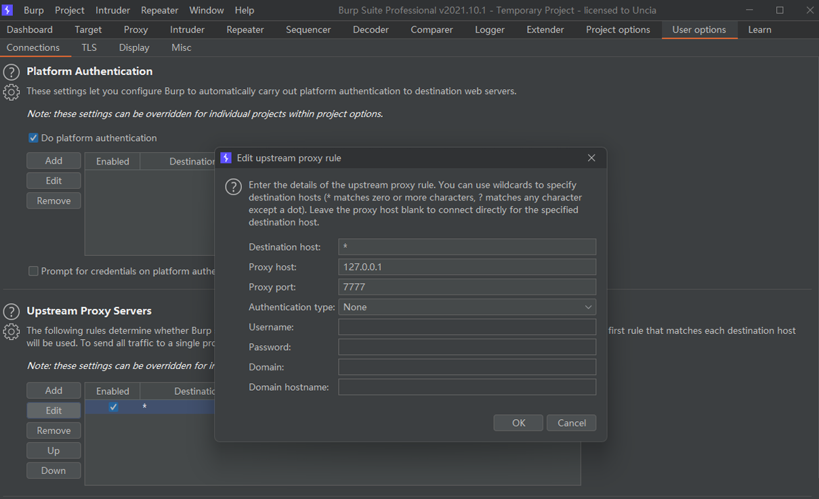Click Add under Upstream Proxy Servers
This screenshot has width=819, height=499.
click(x=54, y=391)
